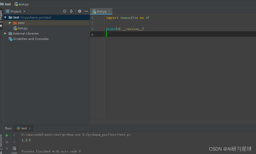256x154 pixels.
Task: Click the down arrow in Run toolbar
Action: click(x=14, y=142)
